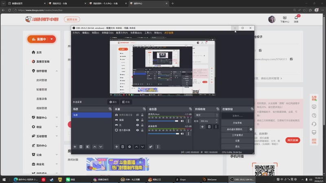
Task: Open transition properties three-dot menu in 转场特效
Action: 216,127
